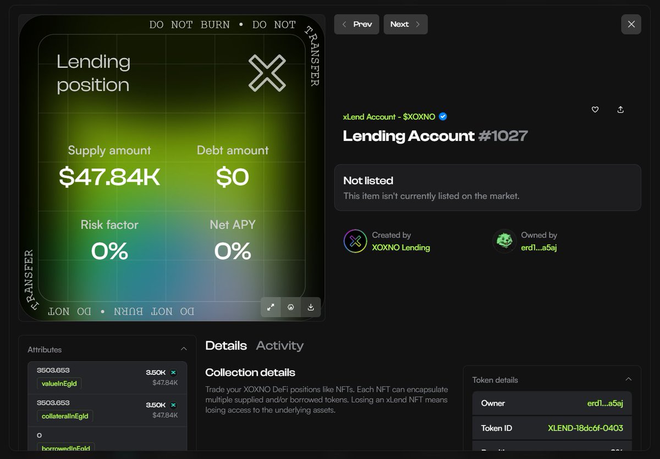The width and height of the screenshot is (660, 459).
Task: Close the NFT detail dialog
Action: tap(631, 24)
